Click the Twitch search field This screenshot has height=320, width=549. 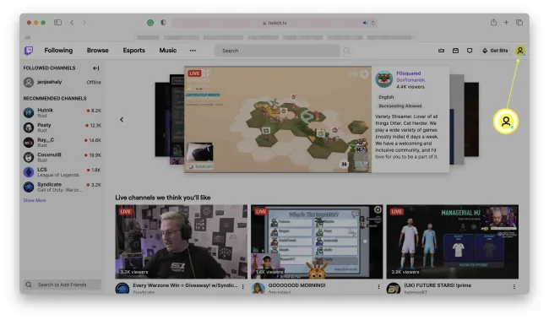pyautogui.click(x=277, y=51)
